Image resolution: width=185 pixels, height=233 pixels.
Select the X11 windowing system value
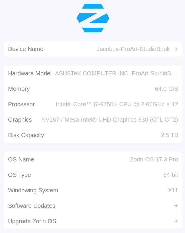[173, 190]
